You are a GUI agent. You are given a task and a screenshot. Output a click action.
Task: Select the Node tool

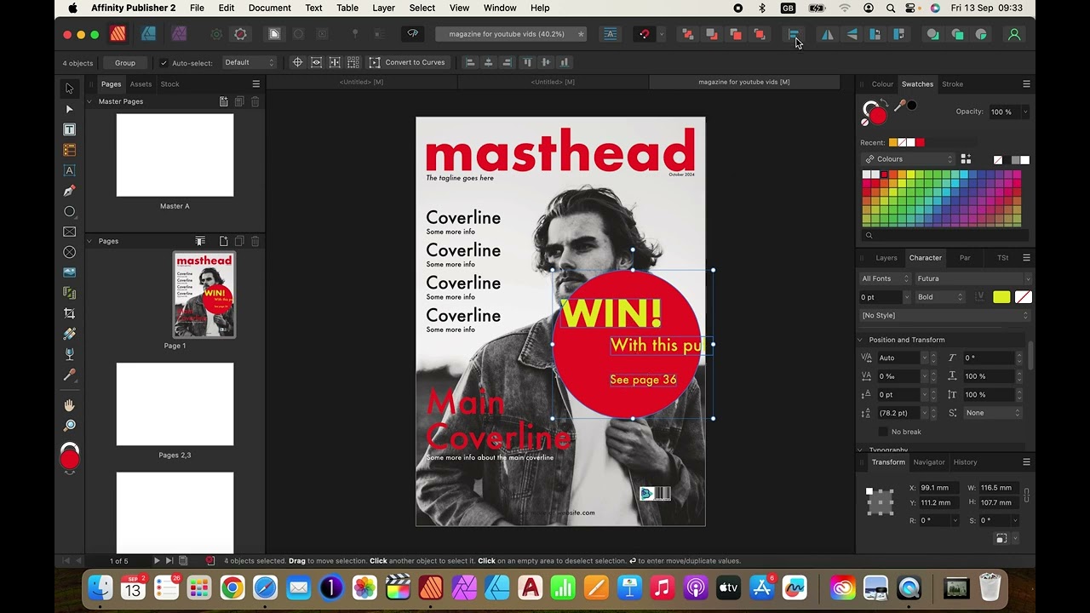70,109
